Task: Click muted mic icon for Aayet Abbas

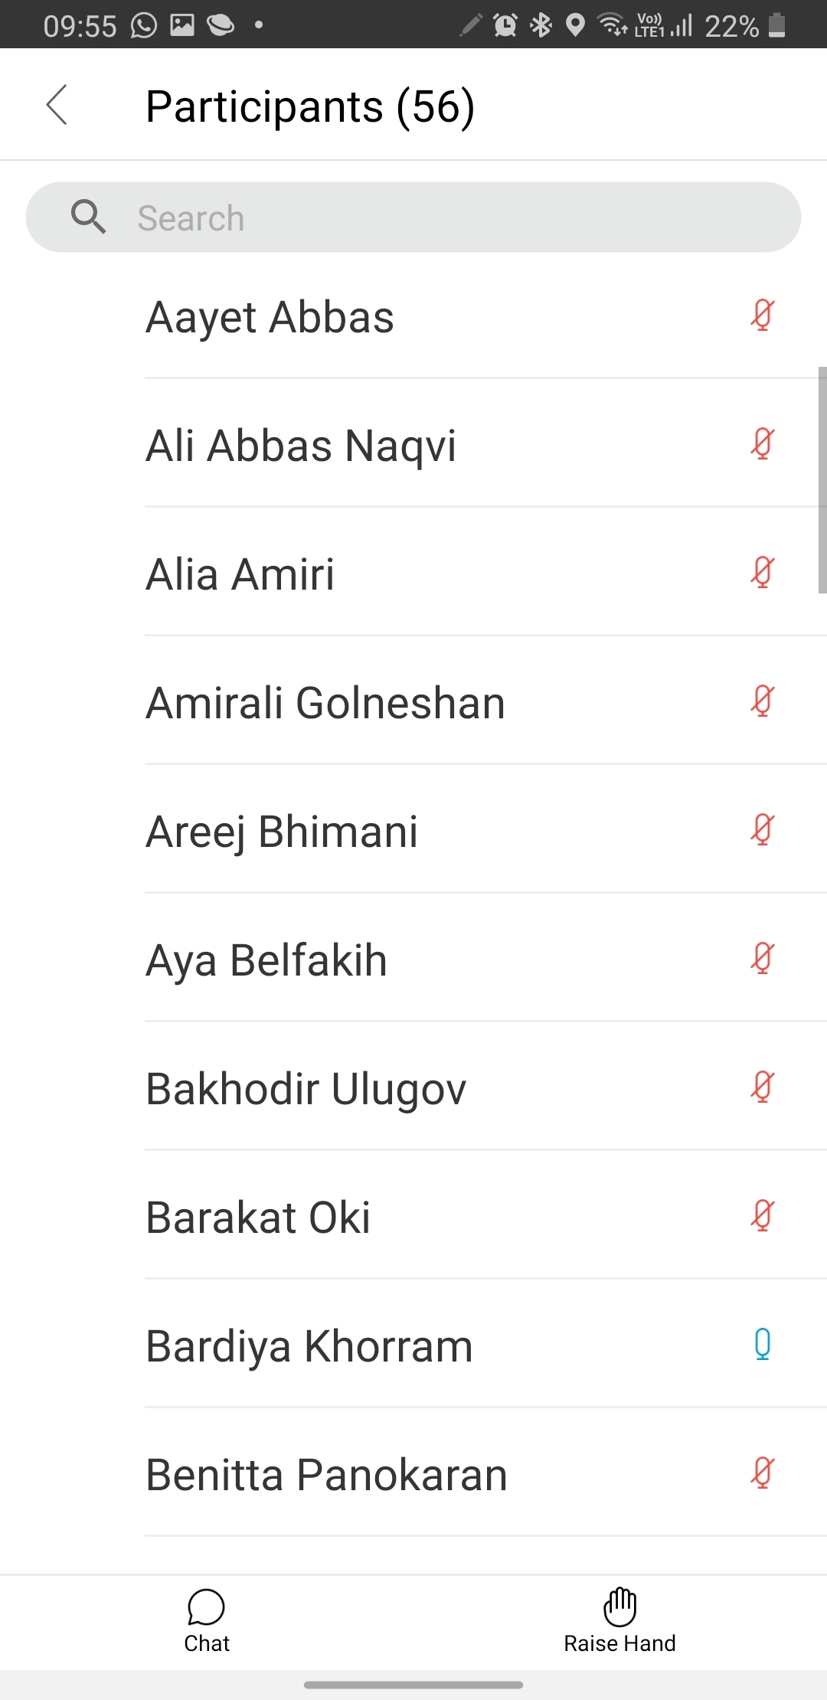Action: click(x=762, y=315)
